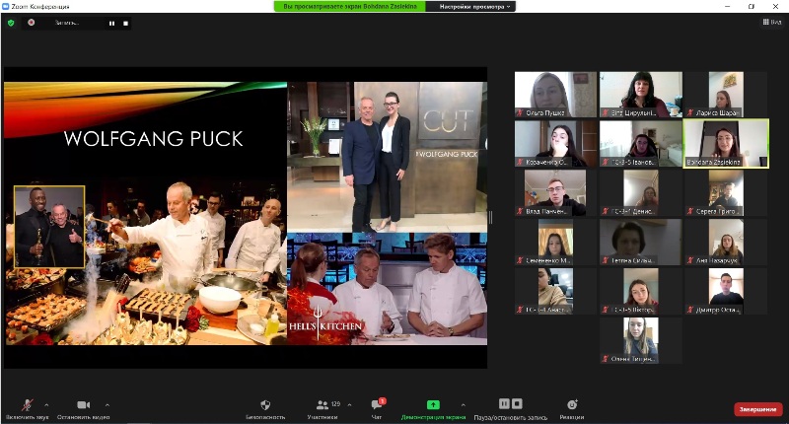Click the Hell's Kitchen photo on slide
789x424 pixels.
click(x=387, y=289)
